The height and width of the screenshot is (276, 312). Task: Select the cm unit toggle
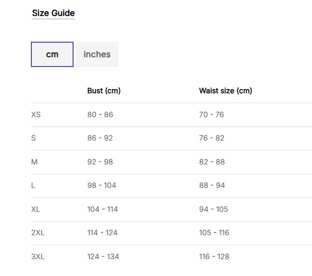click(x=52, y=54)
